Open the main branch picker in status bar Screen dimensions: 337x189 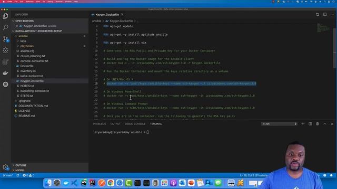coord(8,175)
